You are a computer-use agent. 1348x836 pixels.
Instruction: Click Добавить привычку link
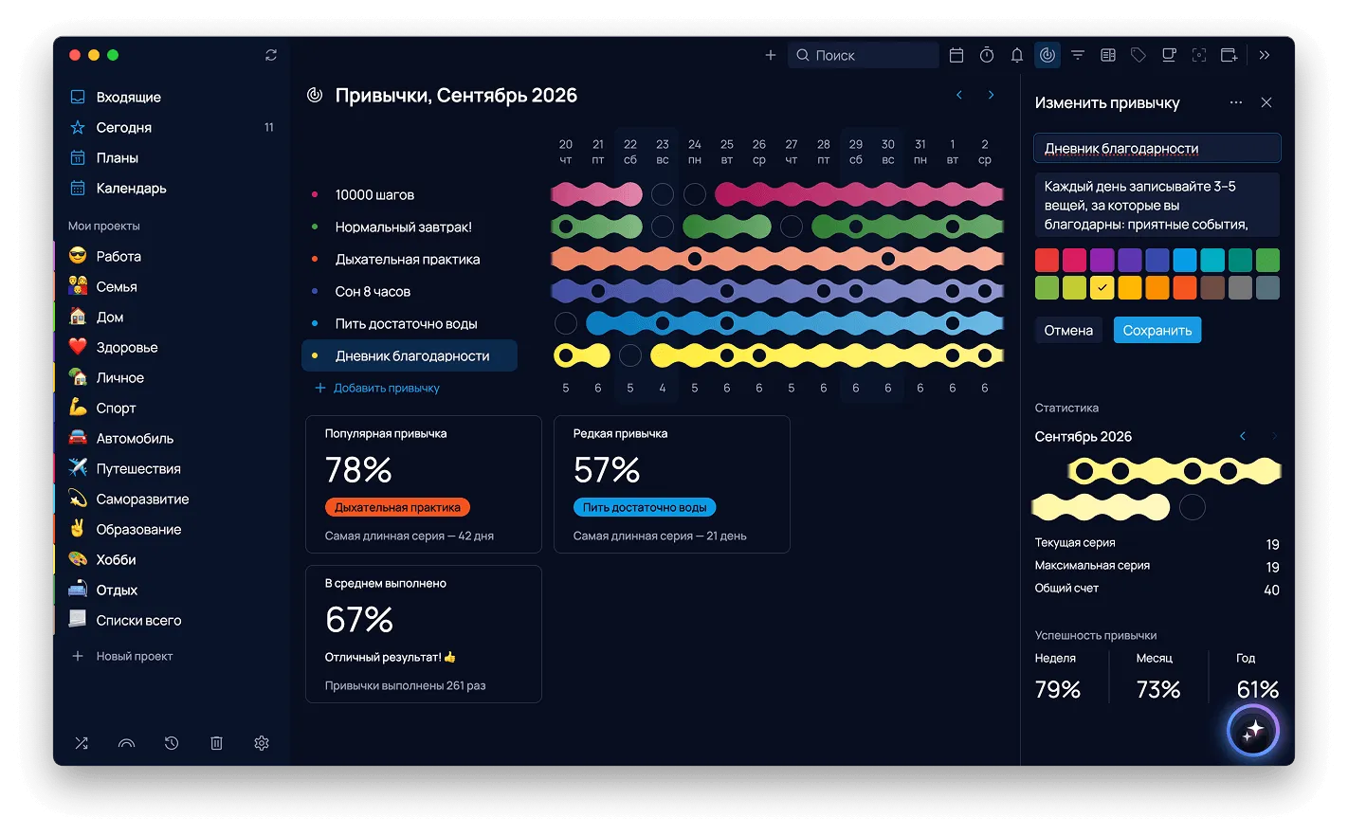click(x=377, y=388)
